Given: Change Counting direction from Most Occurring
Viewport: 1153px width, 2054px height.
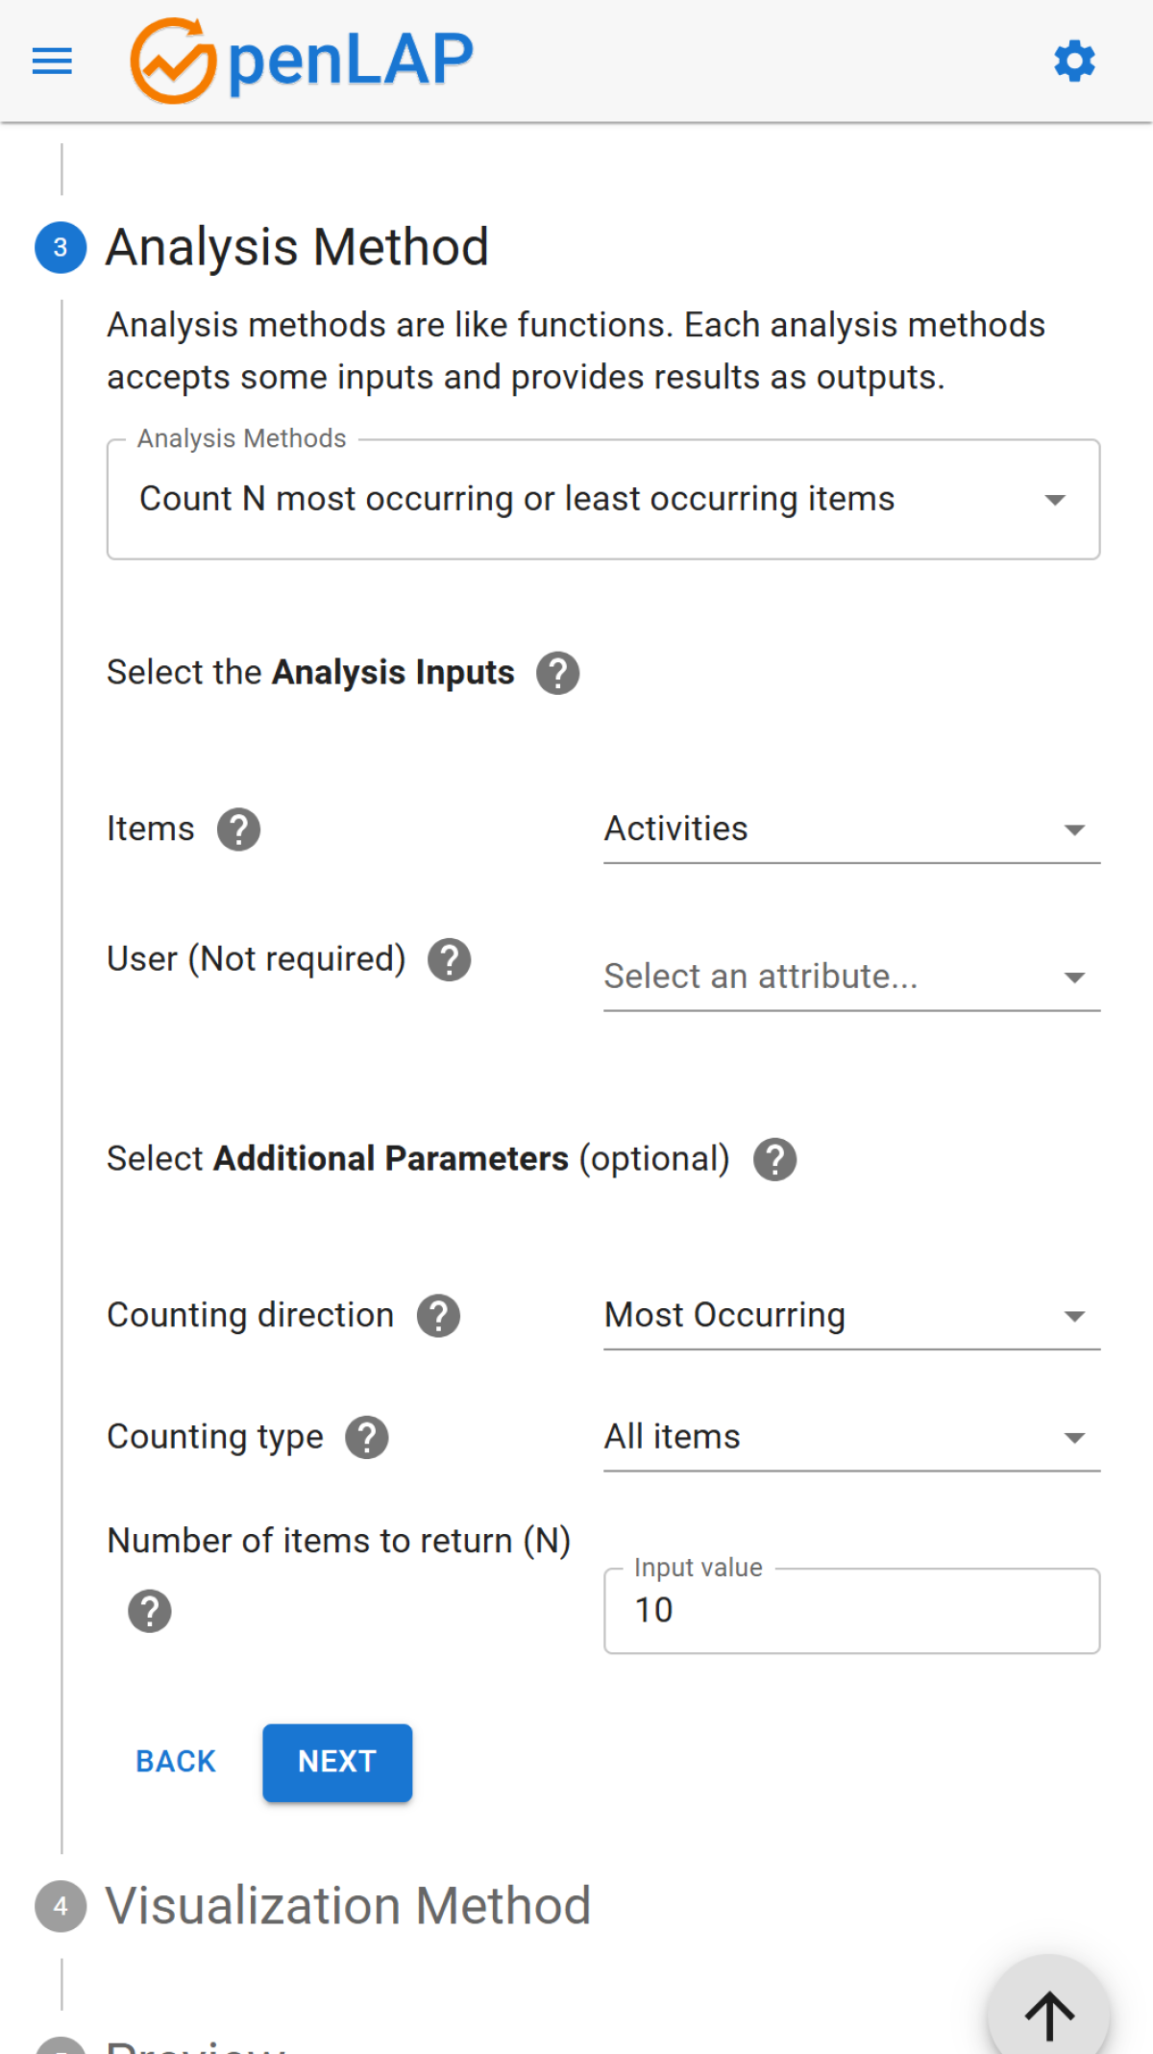Looking at the screenshot, I should point(850,1316).
